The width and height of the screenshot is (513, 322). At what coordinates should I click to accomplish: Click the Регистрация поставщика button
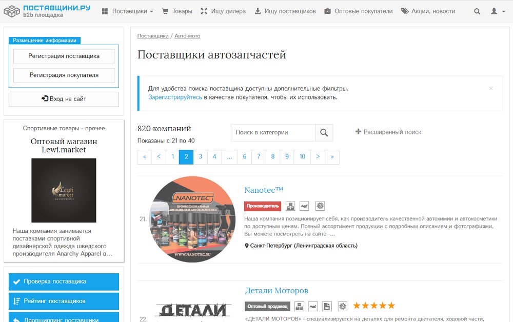pyautogui.click(x=64, y=56)
